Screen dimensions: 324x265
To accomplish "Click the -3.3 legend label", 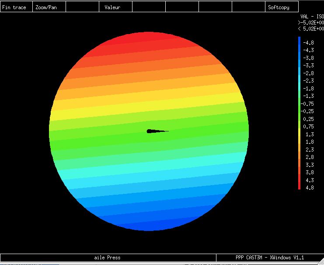I will 308,65.
